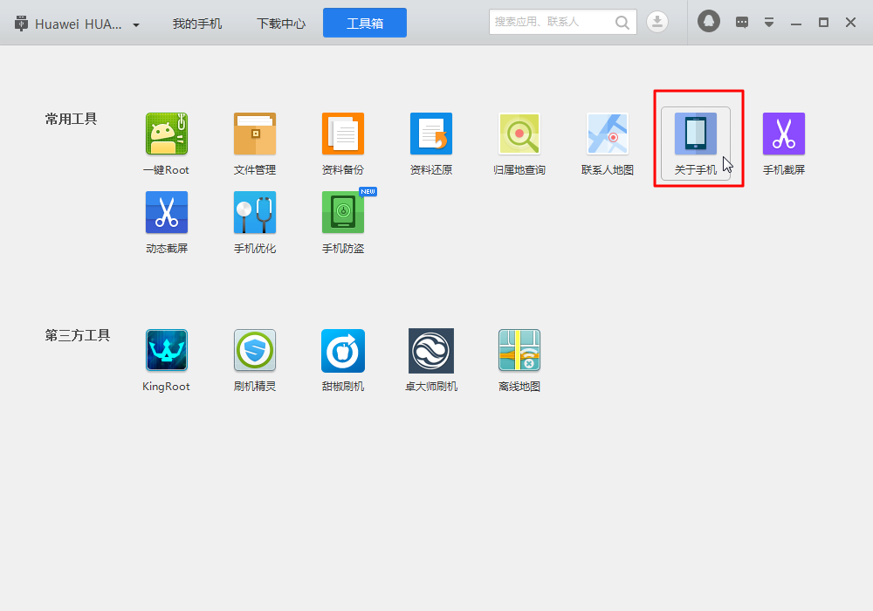The image size is (873, 611).
Task: Switch to 我的手机 tab
Action: coord(197,24)
